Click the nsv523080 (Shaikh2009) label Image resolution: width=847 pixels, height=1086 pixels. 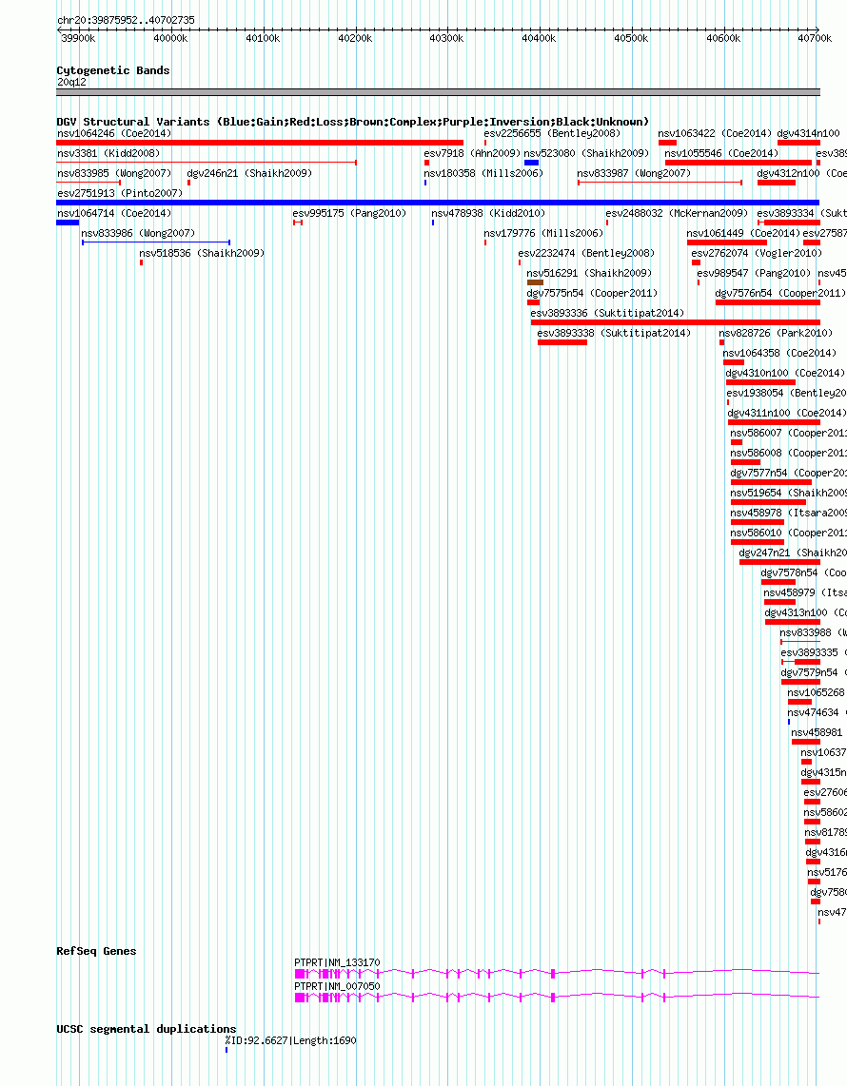tap(586, 154)
